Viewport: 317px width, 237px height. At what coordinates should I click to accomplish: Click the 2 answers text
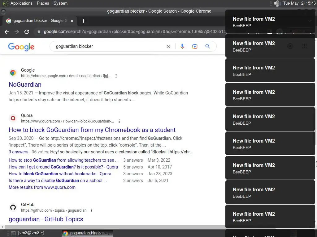pyautogui.click(x=133, y=181)
